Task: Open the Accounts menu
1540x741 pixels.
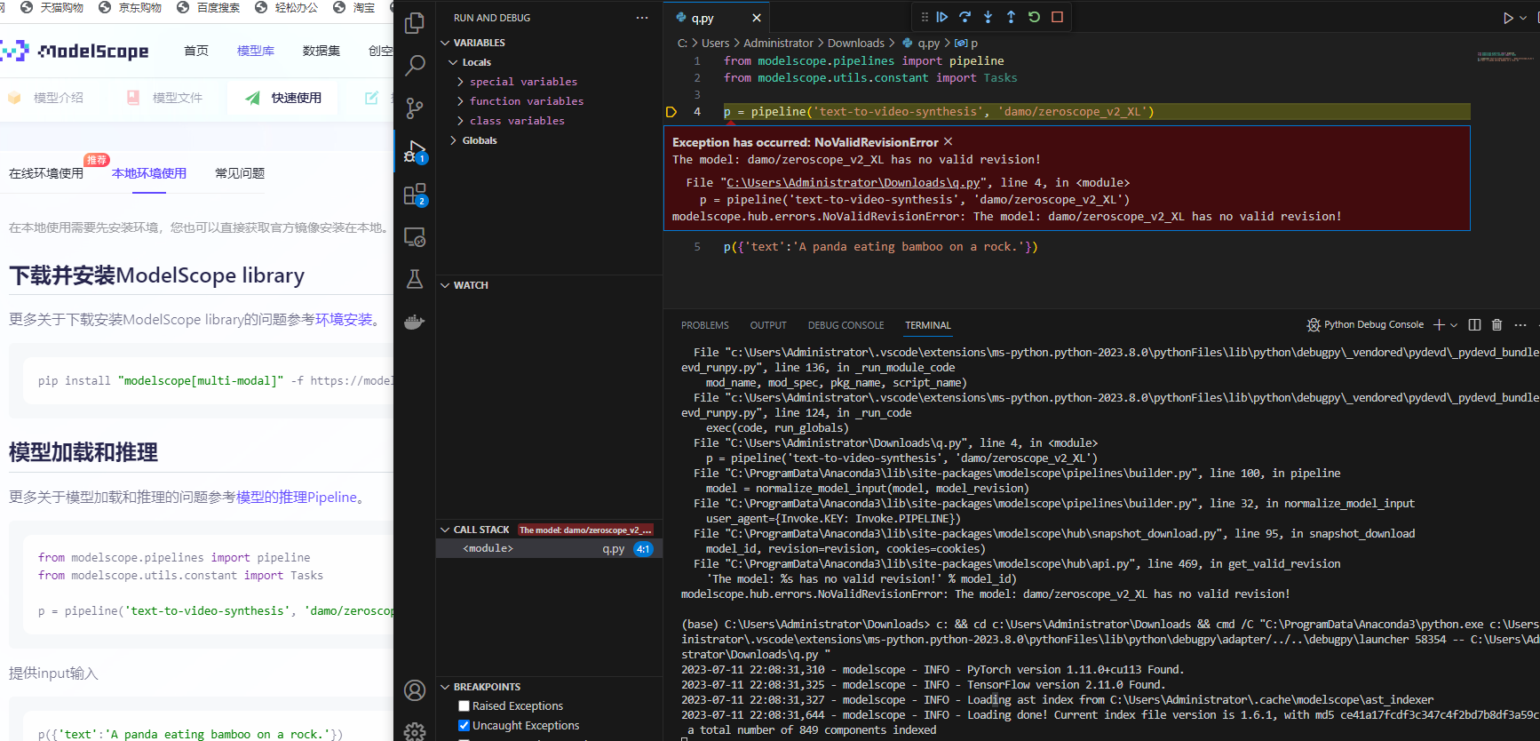Action: 415,690
